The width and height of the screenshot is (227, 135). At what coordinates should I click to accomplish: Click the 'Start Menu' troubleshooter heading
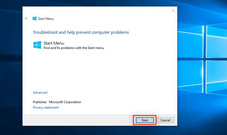point(54,43)
